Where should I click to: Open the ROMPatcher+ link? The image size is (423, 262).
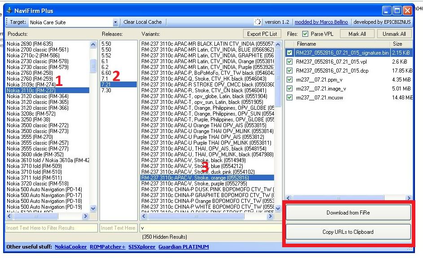108,247
